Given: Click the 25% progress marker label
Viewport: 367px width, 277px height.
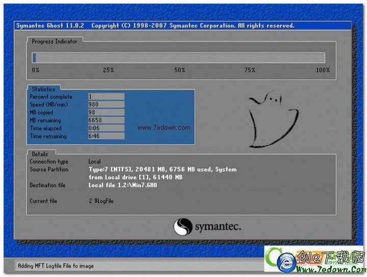Looking at the screenshot, I should pyautogui.click(x=109, y=70).
